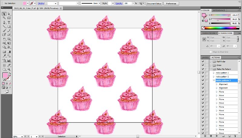Open the Transparency panel tab
242x138 pixels.
209,33
